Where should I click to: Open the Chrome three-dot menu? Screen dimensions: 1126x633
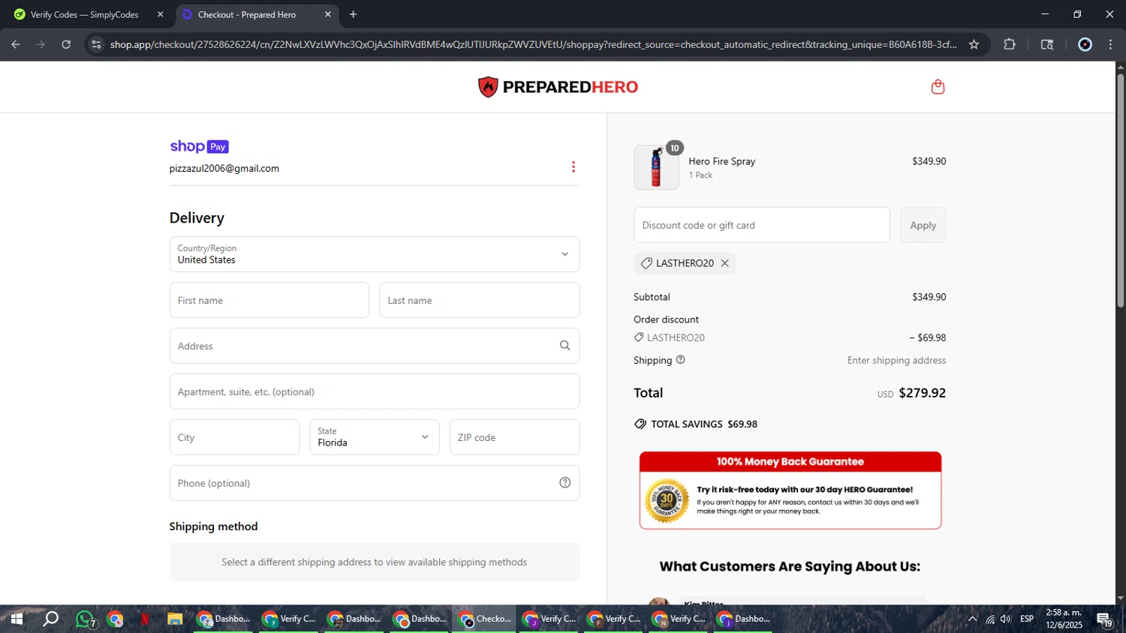(x=1111, y=44)
